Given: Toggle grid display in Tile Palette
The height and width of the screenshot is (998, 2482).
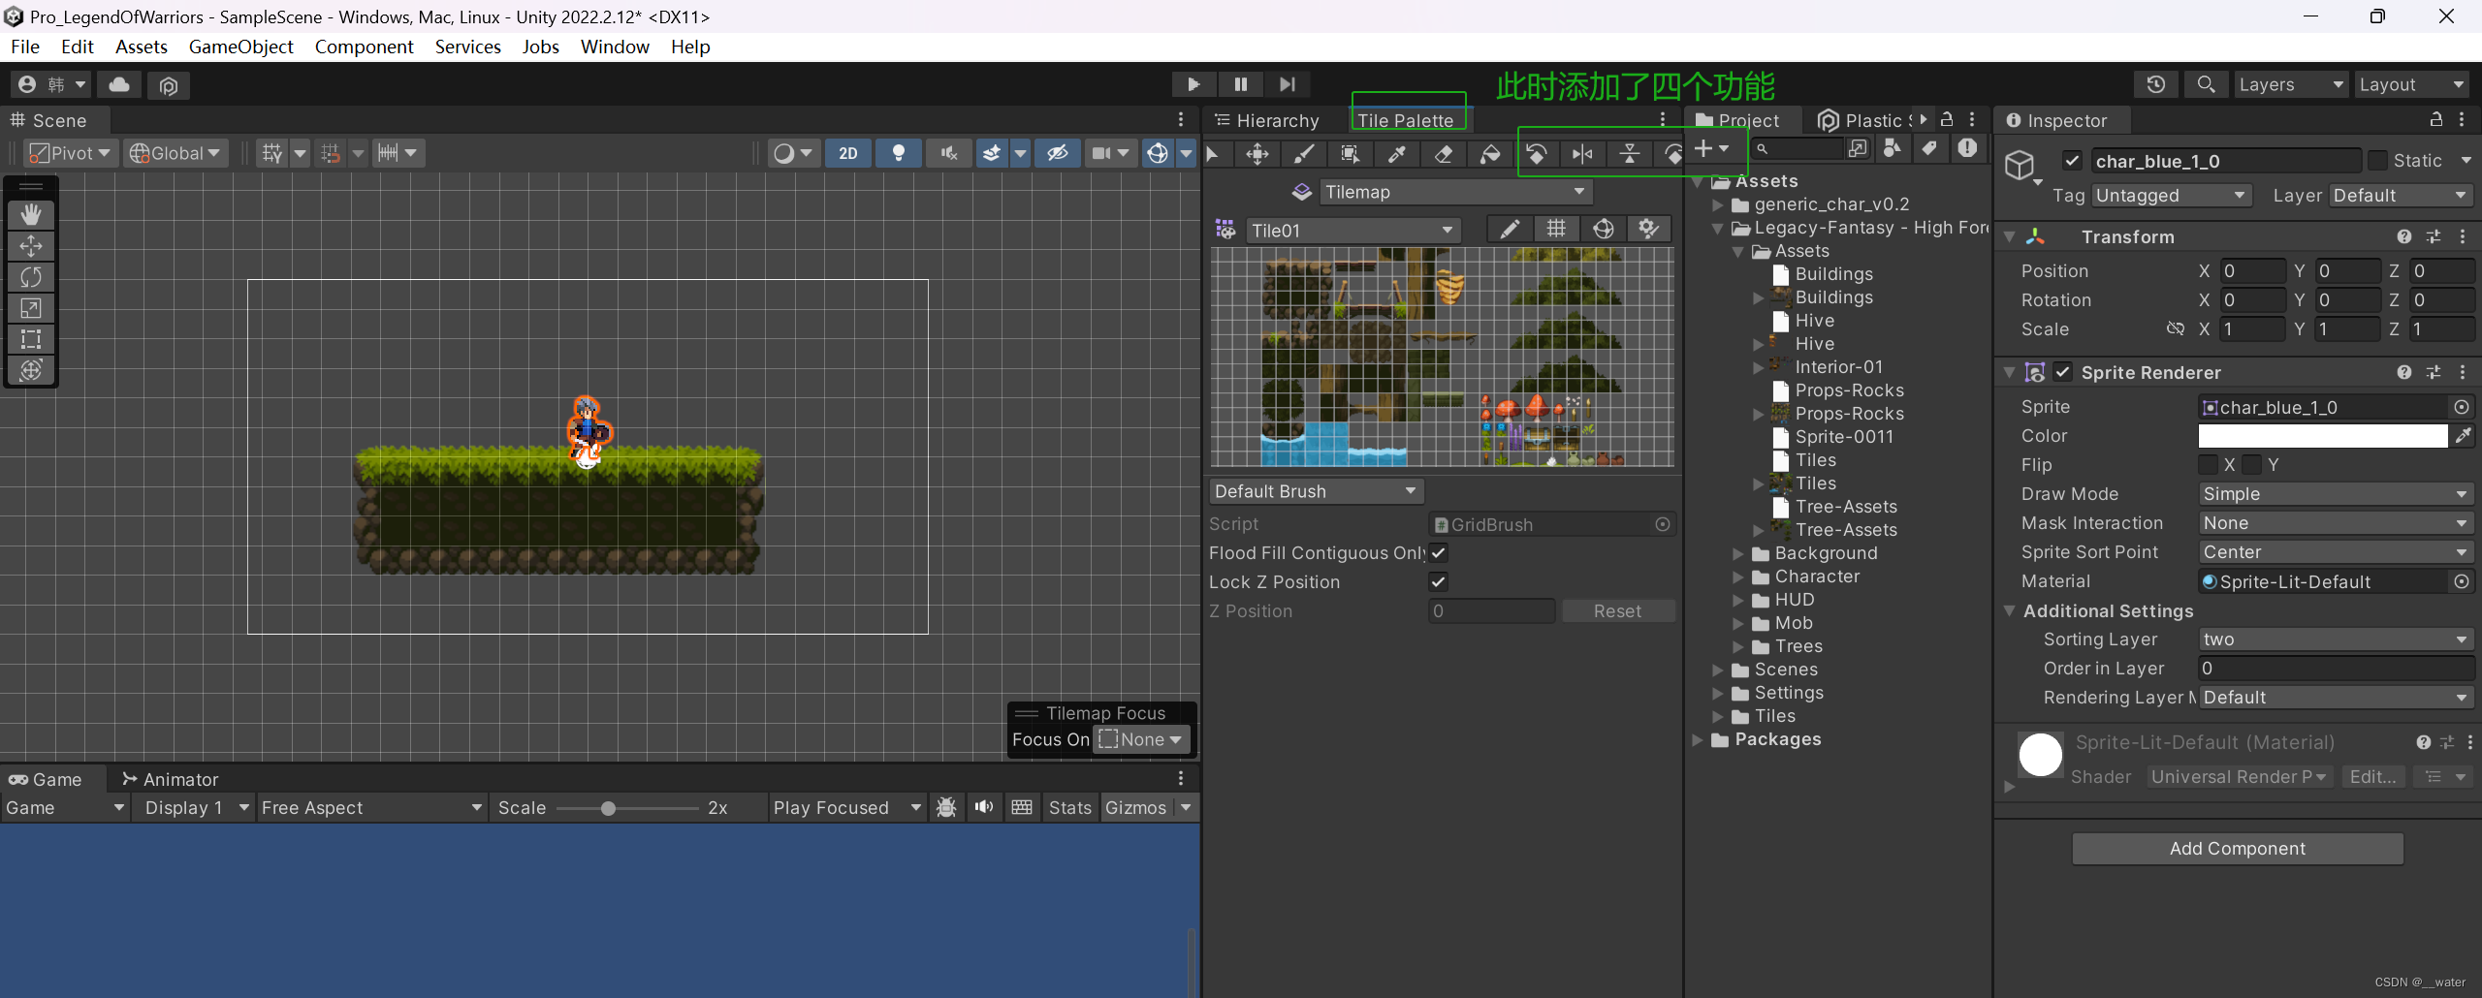Looking at the screenshot, I should coord(1556,229).
